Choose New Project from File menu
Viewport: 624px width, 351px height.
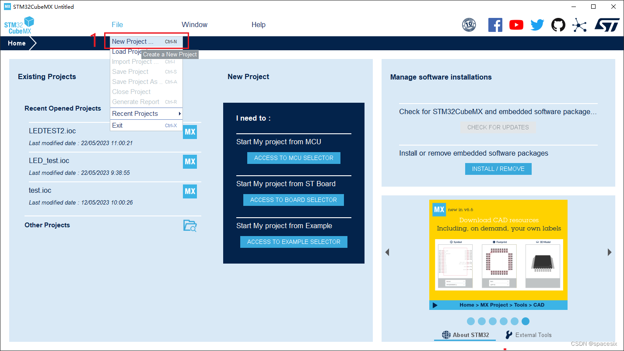(146, 42)
